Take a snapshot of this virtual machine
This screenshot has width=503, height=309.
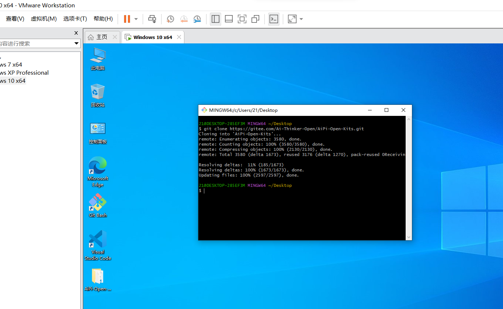tap(170, 19)
